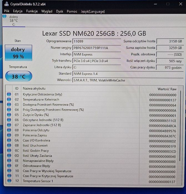Open the Plik menu
Viewport: 186px width, 194px height.
(x=7, y=11)
